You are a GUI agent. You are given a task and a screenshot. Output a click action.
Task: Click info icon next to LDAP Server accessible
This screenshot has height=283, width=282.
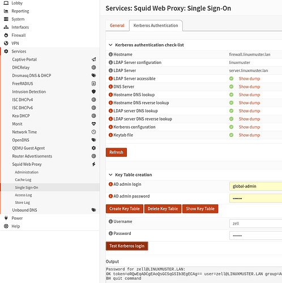(x=110, y=79)
